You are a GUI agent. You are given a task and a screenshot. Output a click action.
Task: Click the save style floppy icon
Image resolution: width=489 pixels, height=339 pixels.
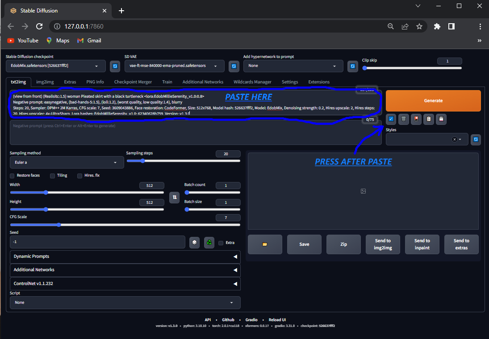[441, 119]
